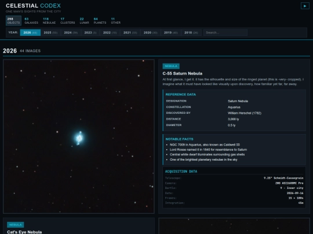
Task: Click the 0.5 ly diameter value
Action: point(231,125)
